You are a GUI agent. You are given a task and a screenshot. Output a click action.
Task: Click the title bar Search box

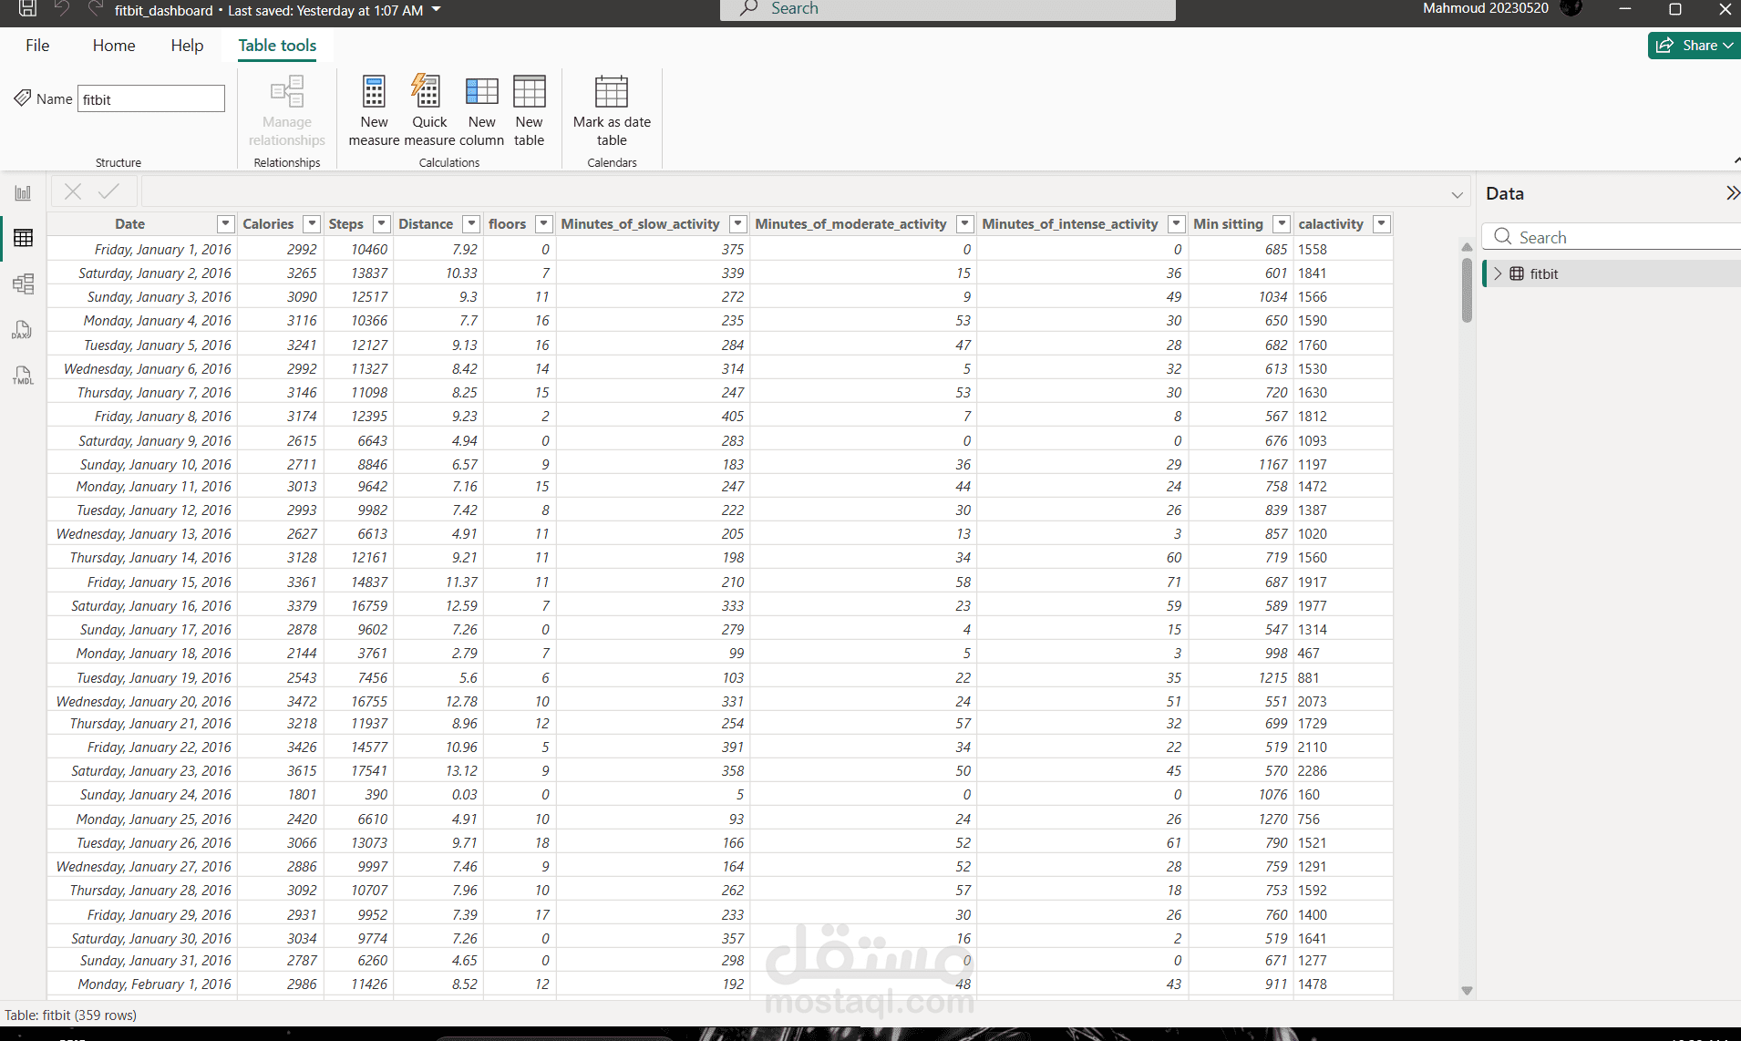[x=948, y=9]
